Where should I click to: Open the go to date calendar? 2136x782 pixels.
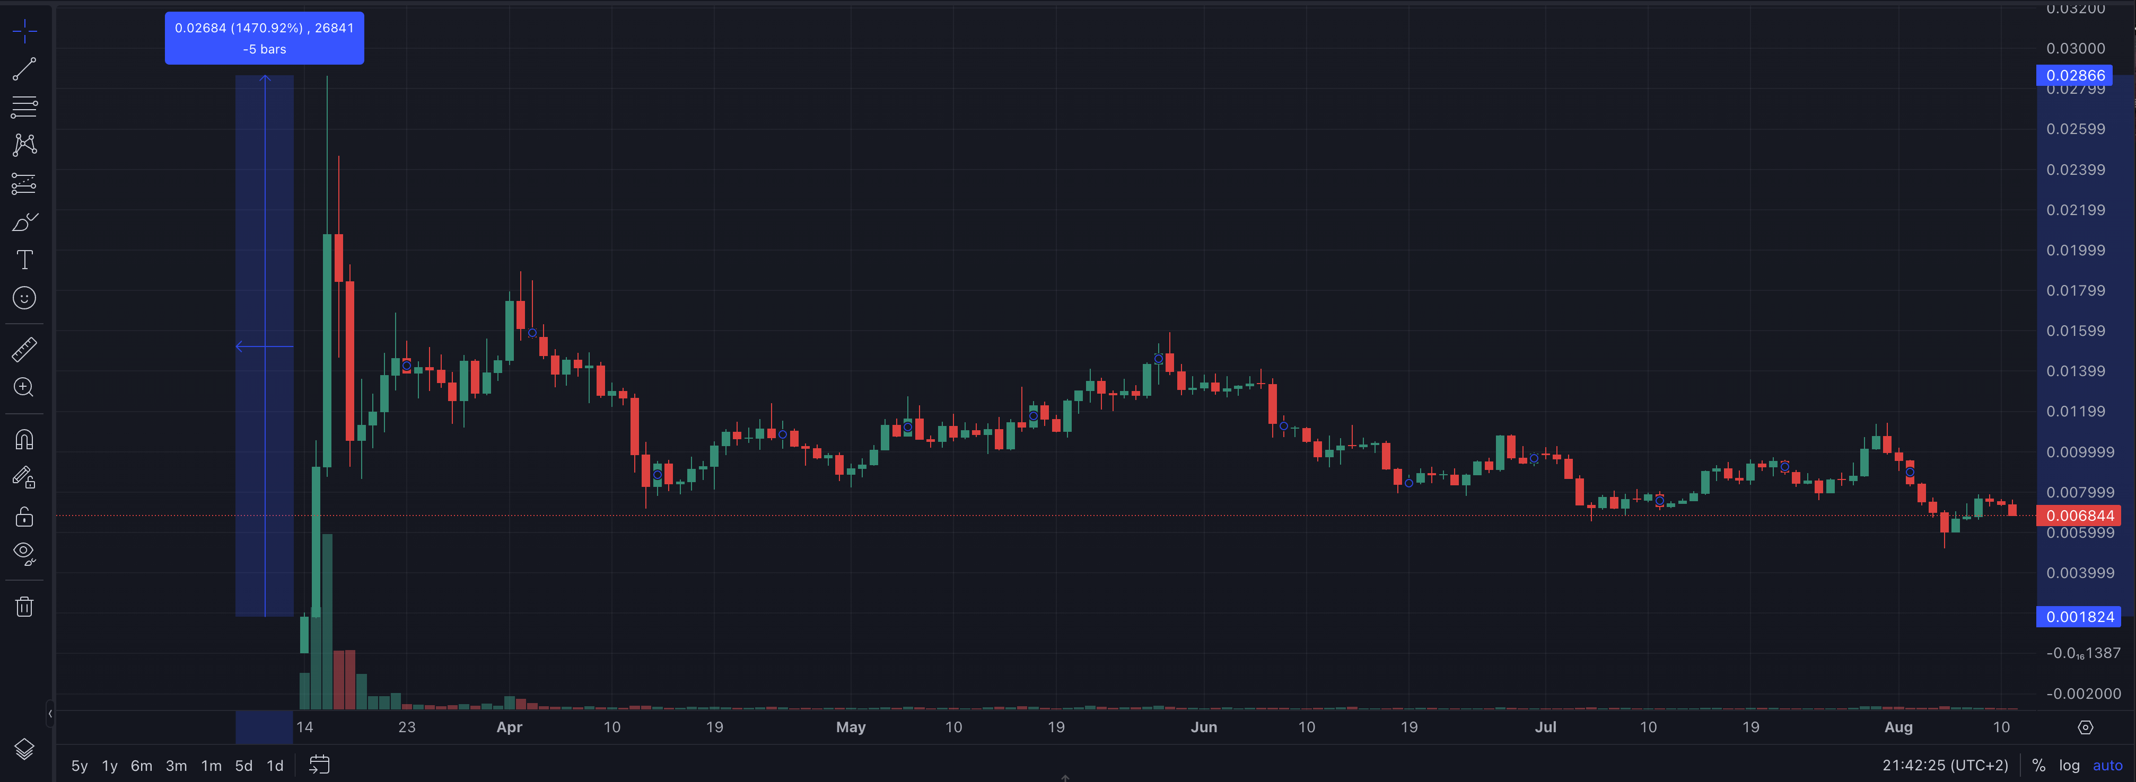pyautogui.click(x=319, y=765)
